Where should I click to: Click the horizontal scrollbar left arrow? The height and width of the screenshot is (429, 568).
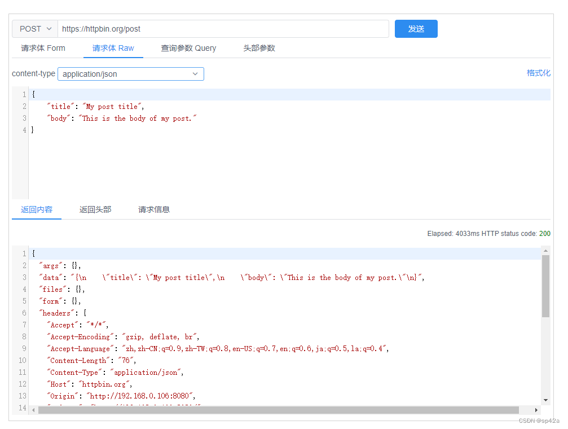click(33, 410)
